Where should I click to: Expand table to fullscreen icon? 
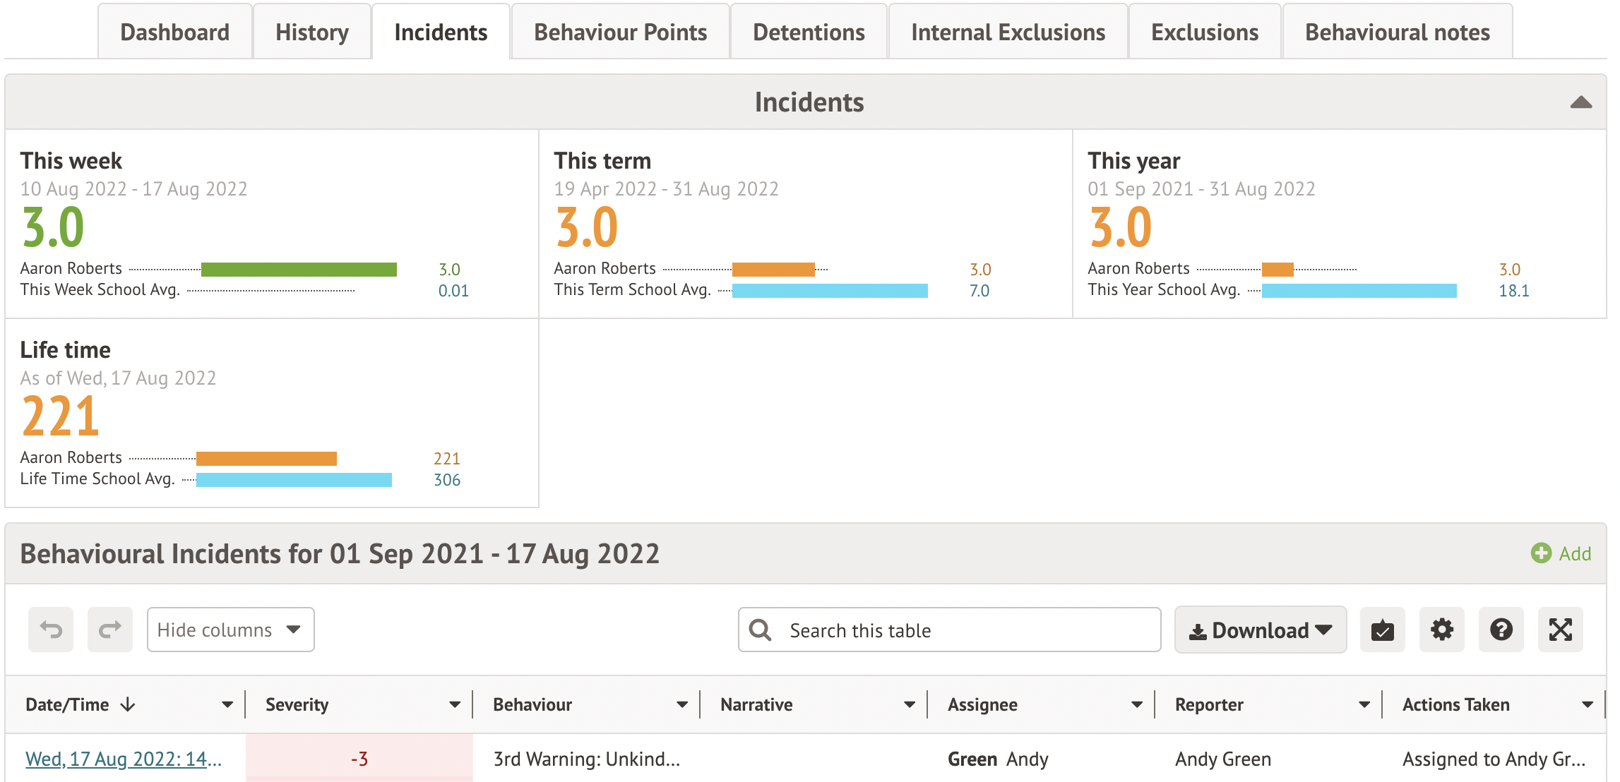[1560, 630]
